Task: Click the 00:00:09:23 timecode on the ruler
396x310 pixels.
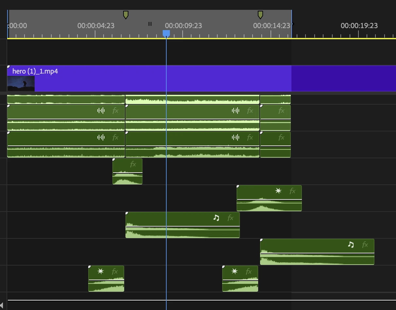Action: [183, 26]
